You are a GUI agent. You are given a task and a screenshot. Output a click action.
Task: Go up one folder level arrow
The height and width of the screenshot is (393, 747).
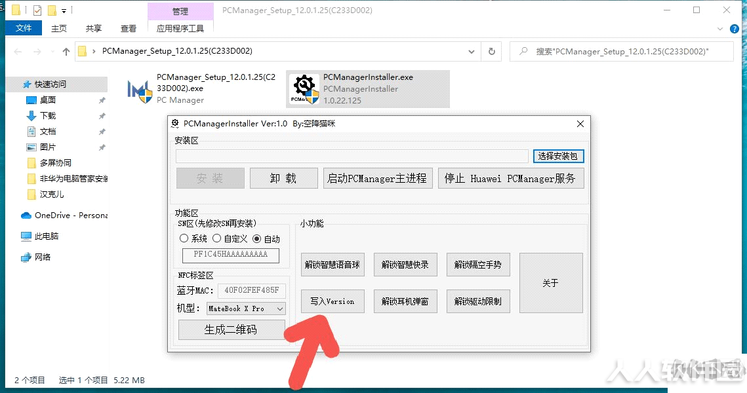pyautogui.click(x=66, y=51)
